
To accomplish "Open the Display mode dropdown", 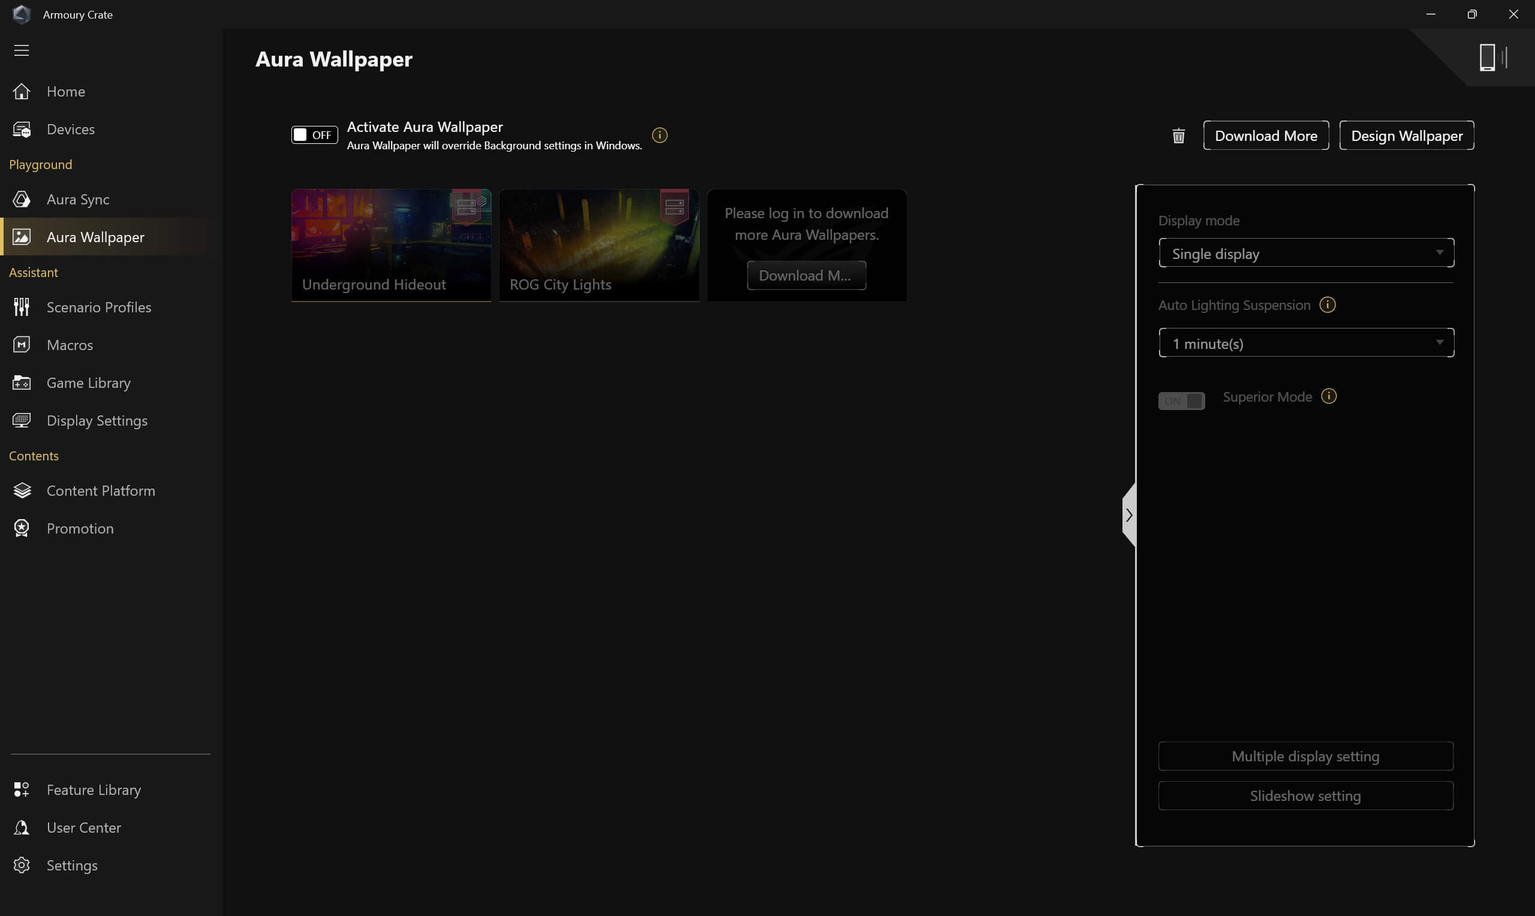I will [x=1306, y=253].
